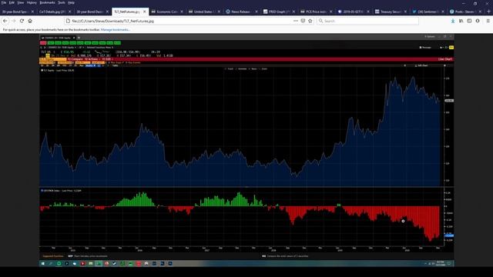Open the downloads panel
Screen dimensions: 493x277
point(453,21)
